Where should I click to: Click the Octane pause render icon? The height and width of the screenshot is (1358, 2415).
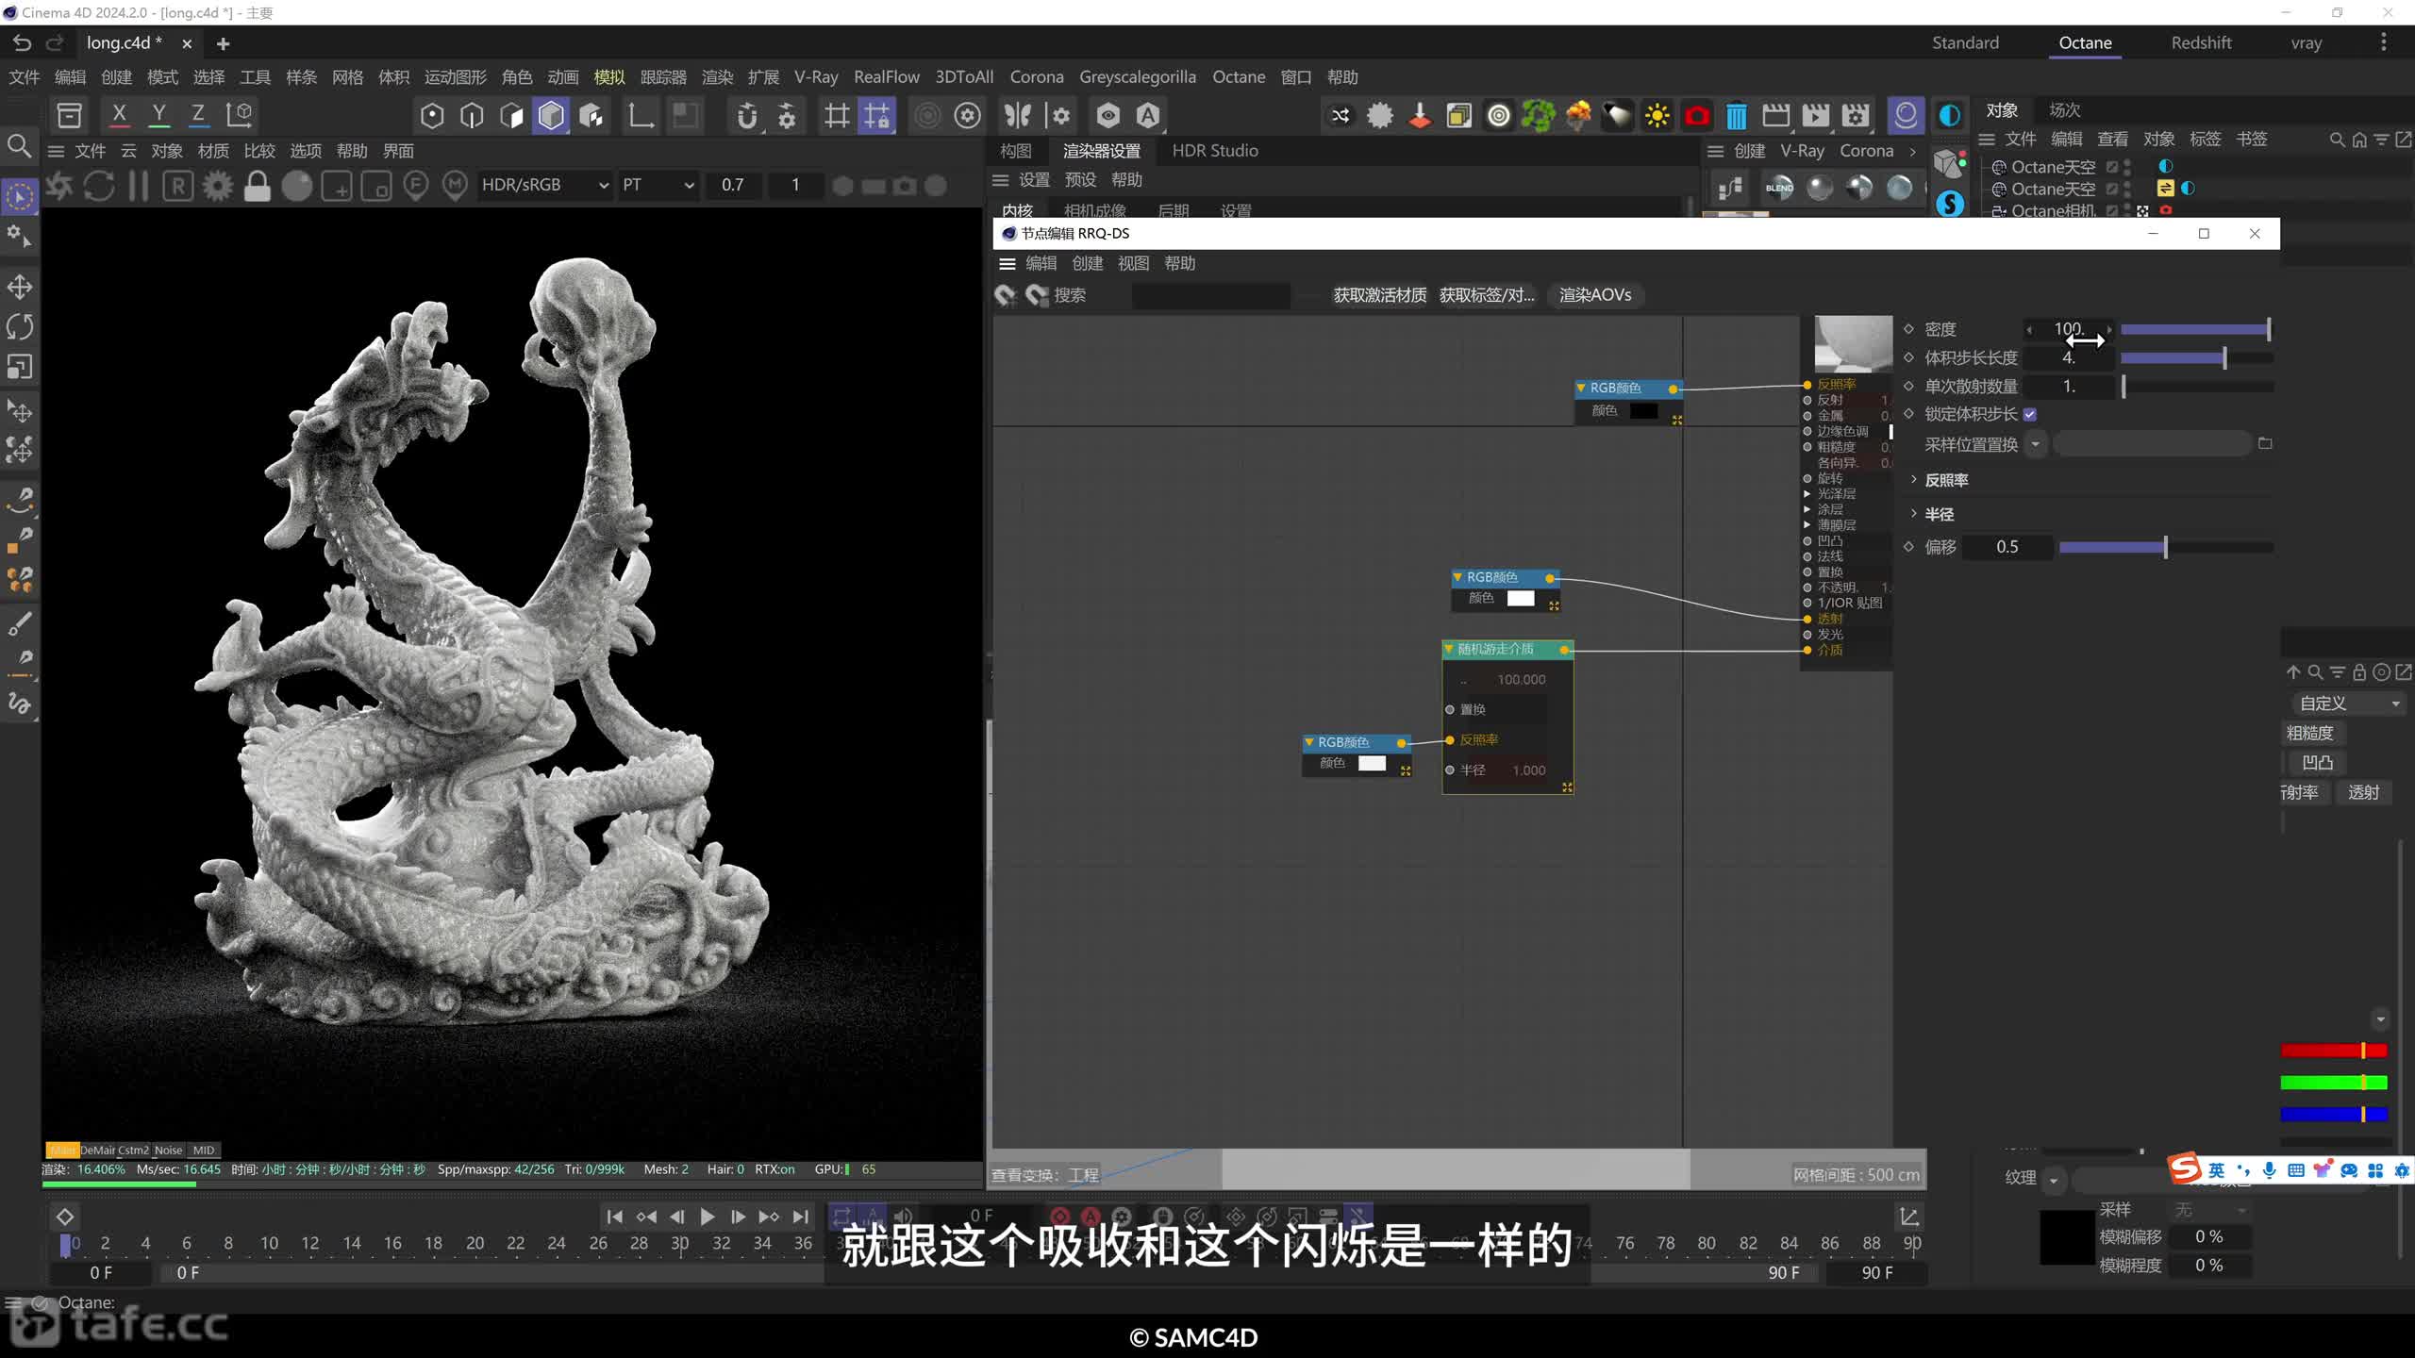pos(139,186)
